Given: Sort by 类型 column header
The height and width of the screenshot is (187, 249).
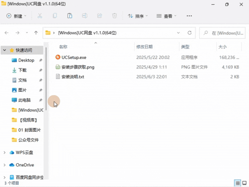Looking at the screenshot, I should coord(185,47).
